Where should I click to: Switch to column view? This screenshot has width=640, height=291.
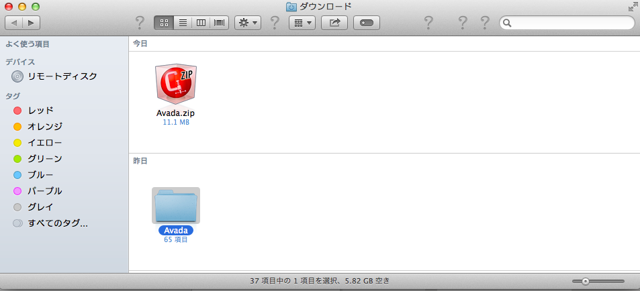point(201,23)
